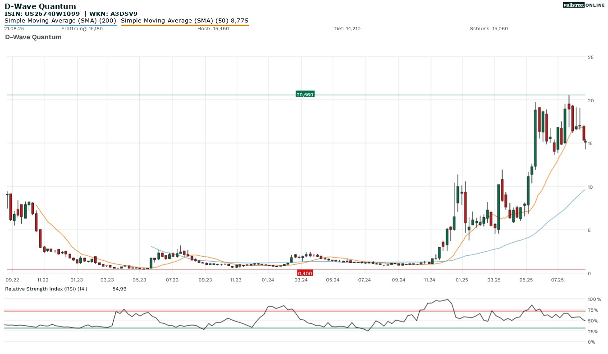Click the D-Wave Quantum main title

pyautogui.click(x=40, y=6)
